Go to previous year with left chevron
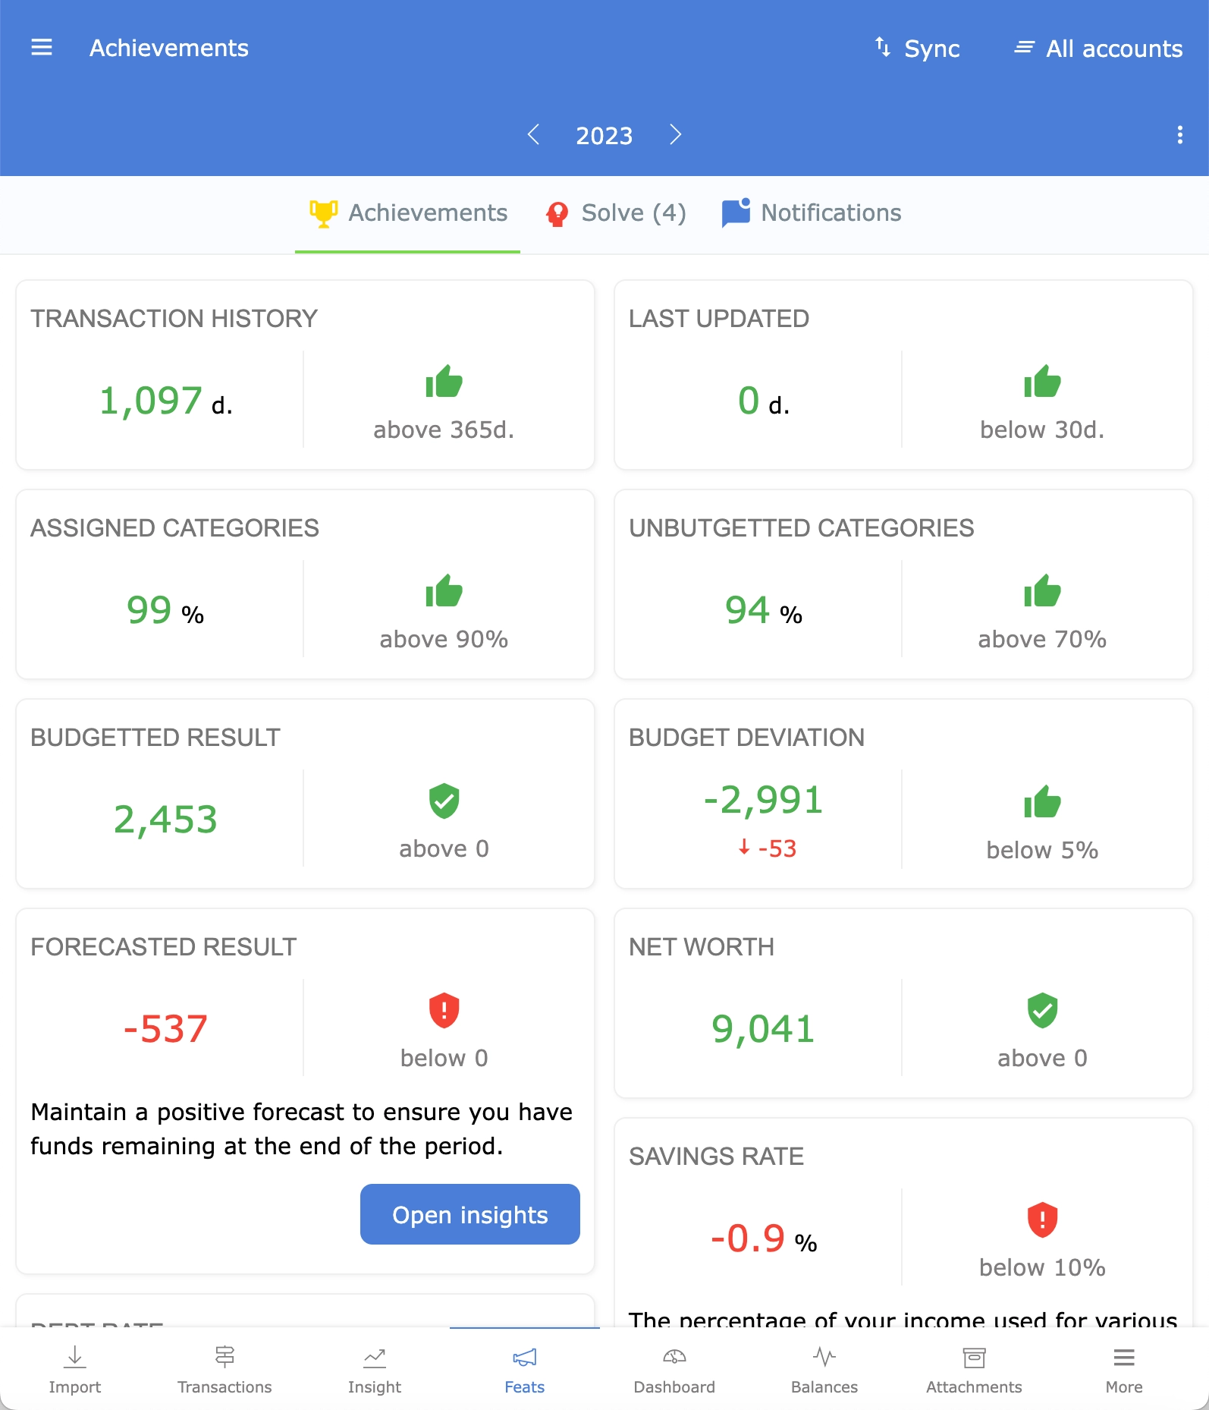Image resolution: width=1209 pixels, height=1410 pixels. click(533, 135)
